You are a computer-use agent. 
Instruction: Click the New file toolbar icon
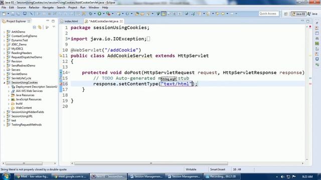coord(4,13)
